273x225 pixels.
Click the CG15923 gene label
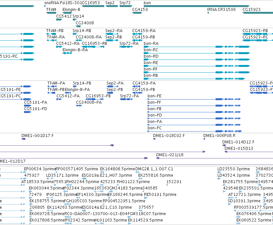252,10
